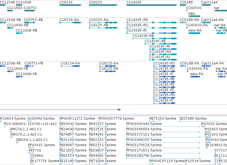Select transcript CG14395-RD
Screen dimensions: 227x165
(152, 23)
